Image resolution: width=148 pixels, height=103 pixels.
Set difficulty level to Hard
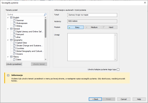pos(109,27)
